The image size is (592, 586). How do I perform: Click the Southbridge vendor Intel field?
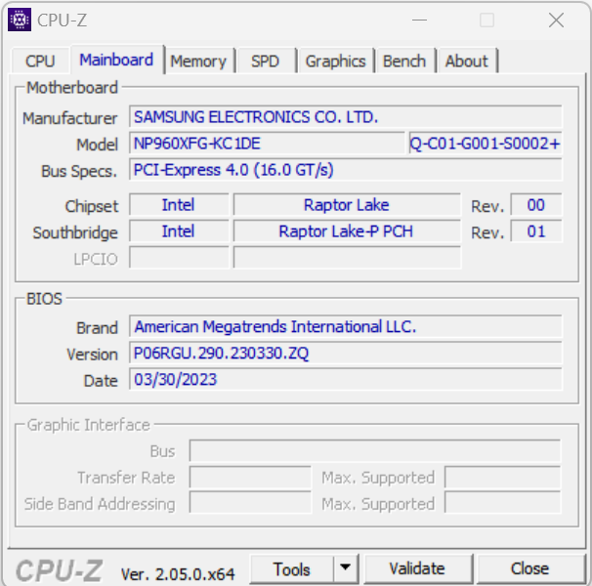coord(179,231)
